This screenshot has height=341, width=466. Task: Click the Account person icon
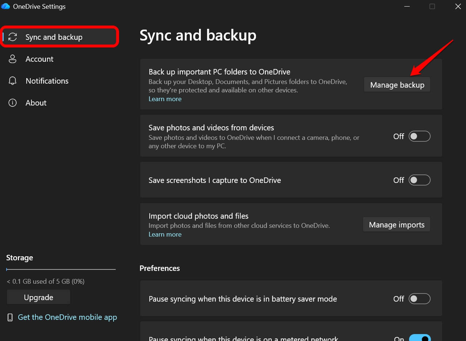pos(13,59)
